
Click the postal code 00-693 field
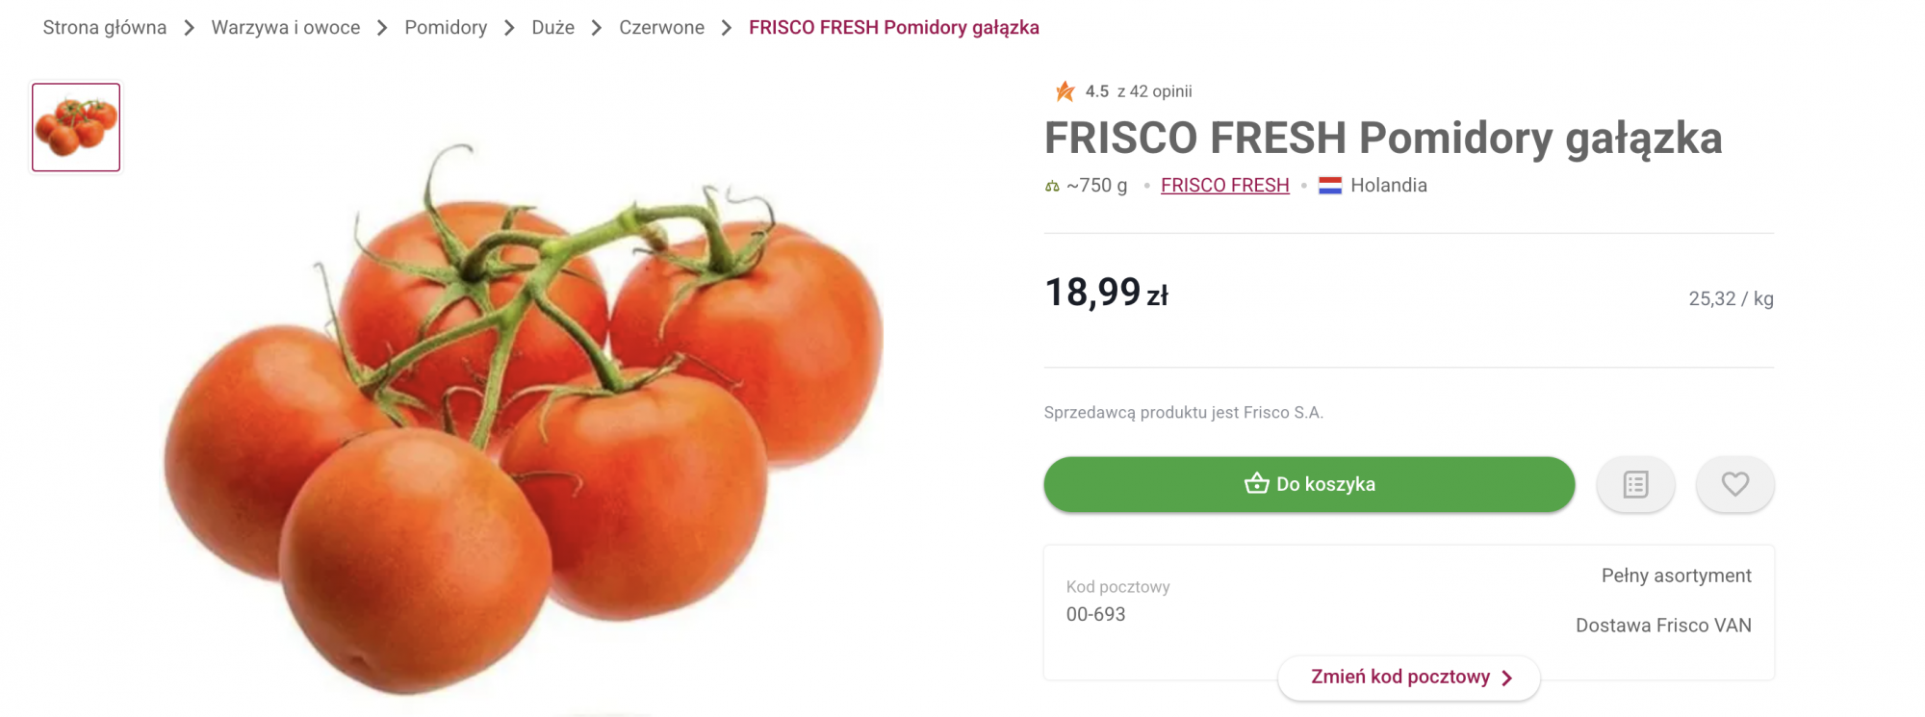[x=1095, y=614]
